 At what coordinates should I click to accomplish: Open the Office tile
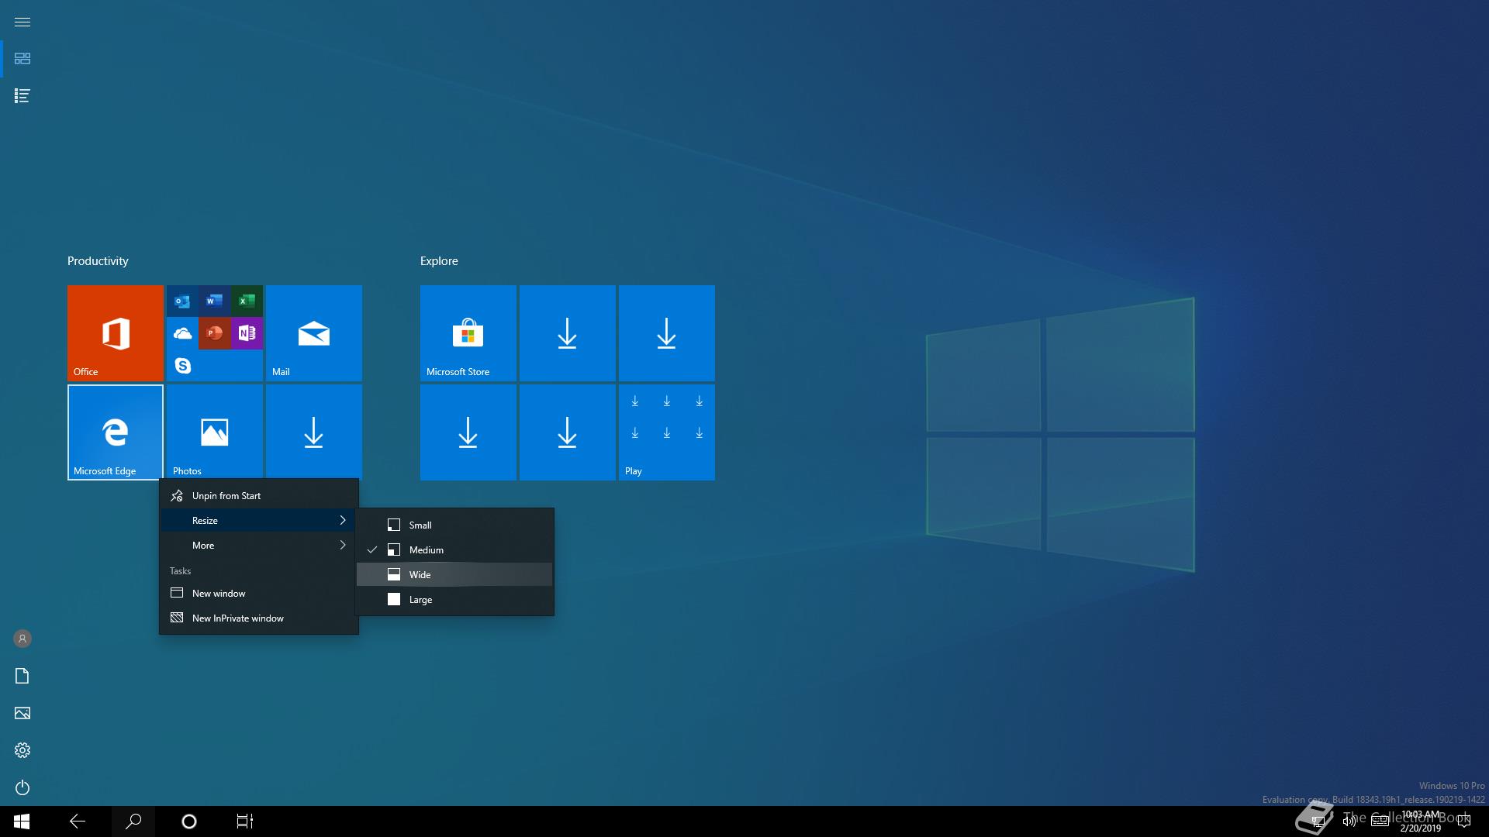(115, 332)
